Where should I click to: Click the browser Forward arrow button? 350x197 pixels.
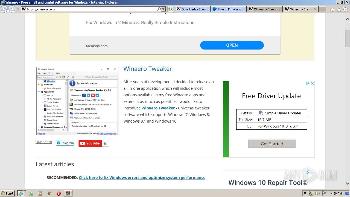coord(12,9)
